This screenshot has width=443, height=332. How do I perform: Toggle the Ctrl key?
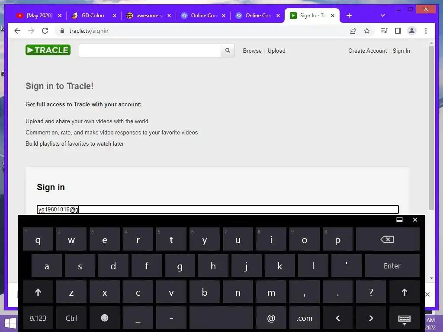pos(71,318)
